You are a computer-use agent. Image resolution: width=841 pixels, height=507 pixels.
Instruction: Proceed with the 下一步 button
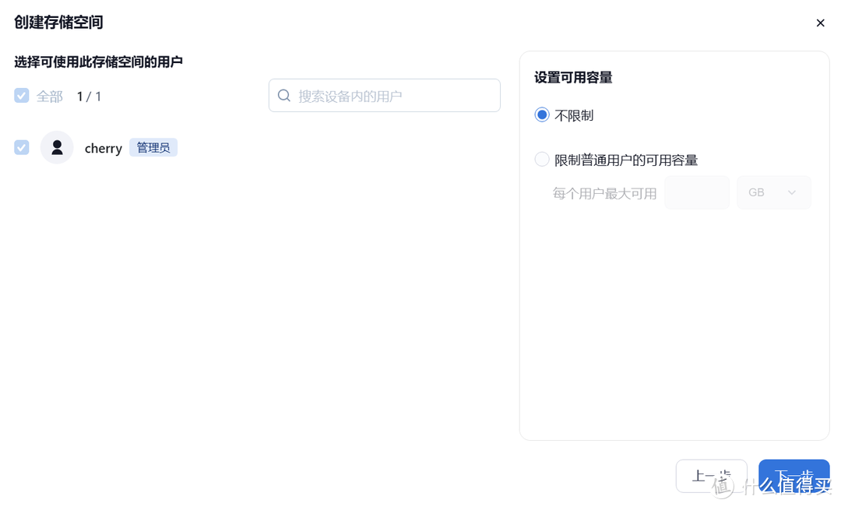point(793,476)
